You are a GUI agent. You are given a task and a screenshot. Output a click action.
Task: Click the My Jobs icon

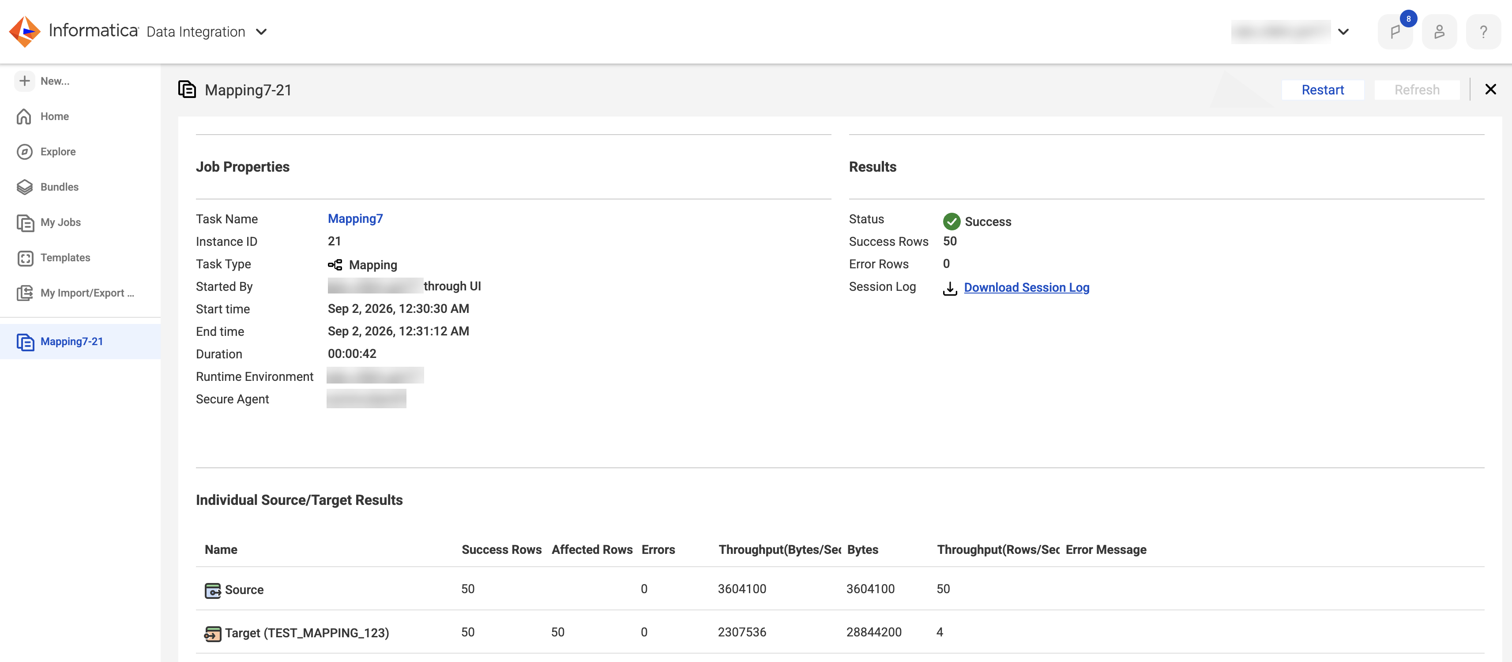point(25,222)
